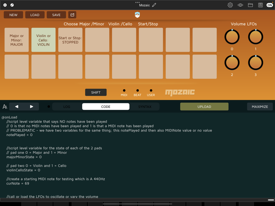
Task: Toggle the Major or Minor pad
Action: 17,40
